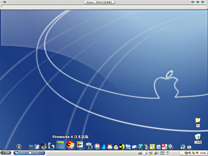Launch Fireworks 4 from the dock
208x156 pixels.
coord(70,145)
